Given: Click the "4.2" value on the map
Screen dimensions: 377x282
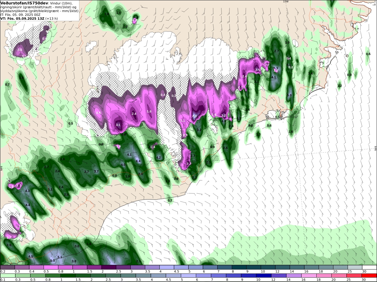Looking at the screenshot, I should tap(158, 158).
